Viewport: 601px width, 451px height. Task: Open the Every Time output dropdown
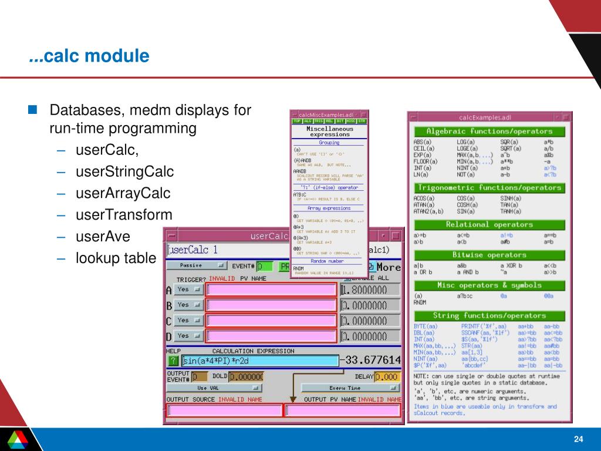[x=350, y=388]
